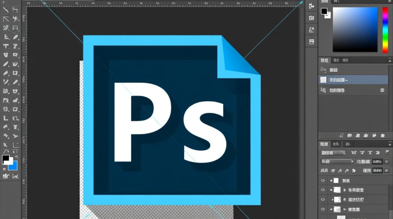The height and width of the screenshot is (219, 393).
Task: Click the rainbow hue slider in Color panel
Action: click(x=385, y=30)
